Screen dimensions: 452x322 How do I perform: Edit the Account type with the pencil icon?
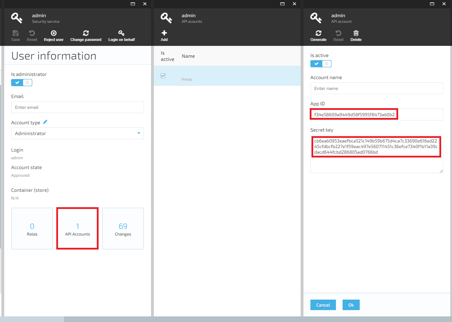(45, 122)
